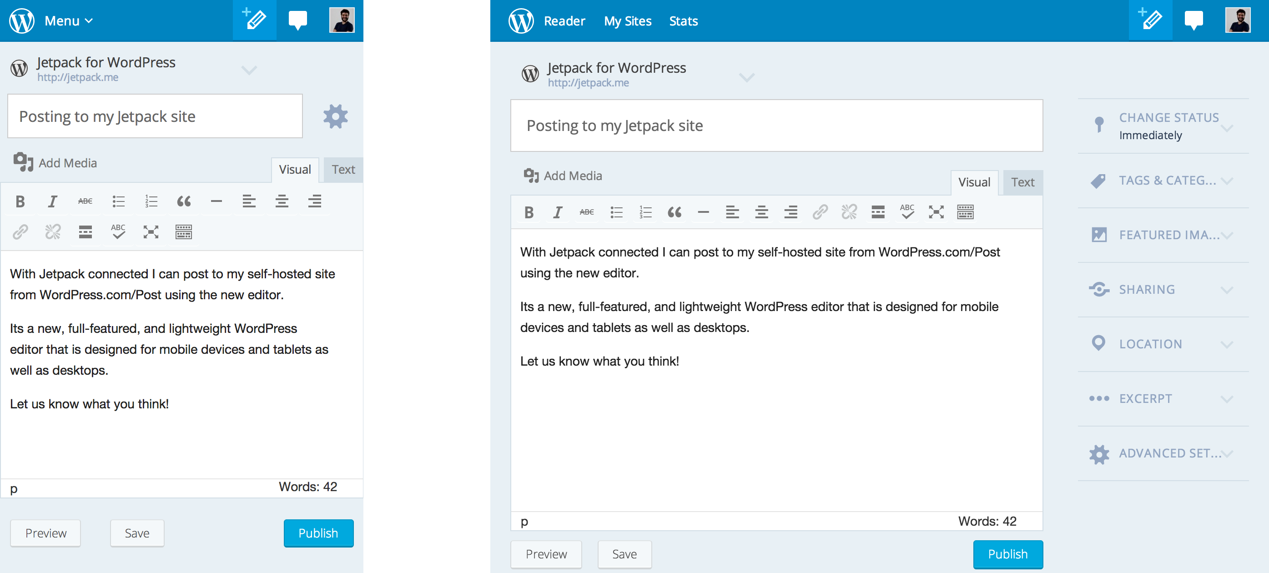Align text right in left narrow editor
The height and width of the screenshot is (573, 1269).
click(315, 201)
